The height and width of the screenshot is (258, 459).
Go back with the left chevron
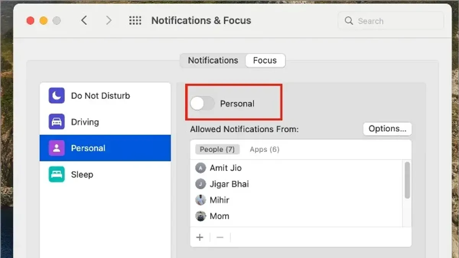tap(84, 20)
